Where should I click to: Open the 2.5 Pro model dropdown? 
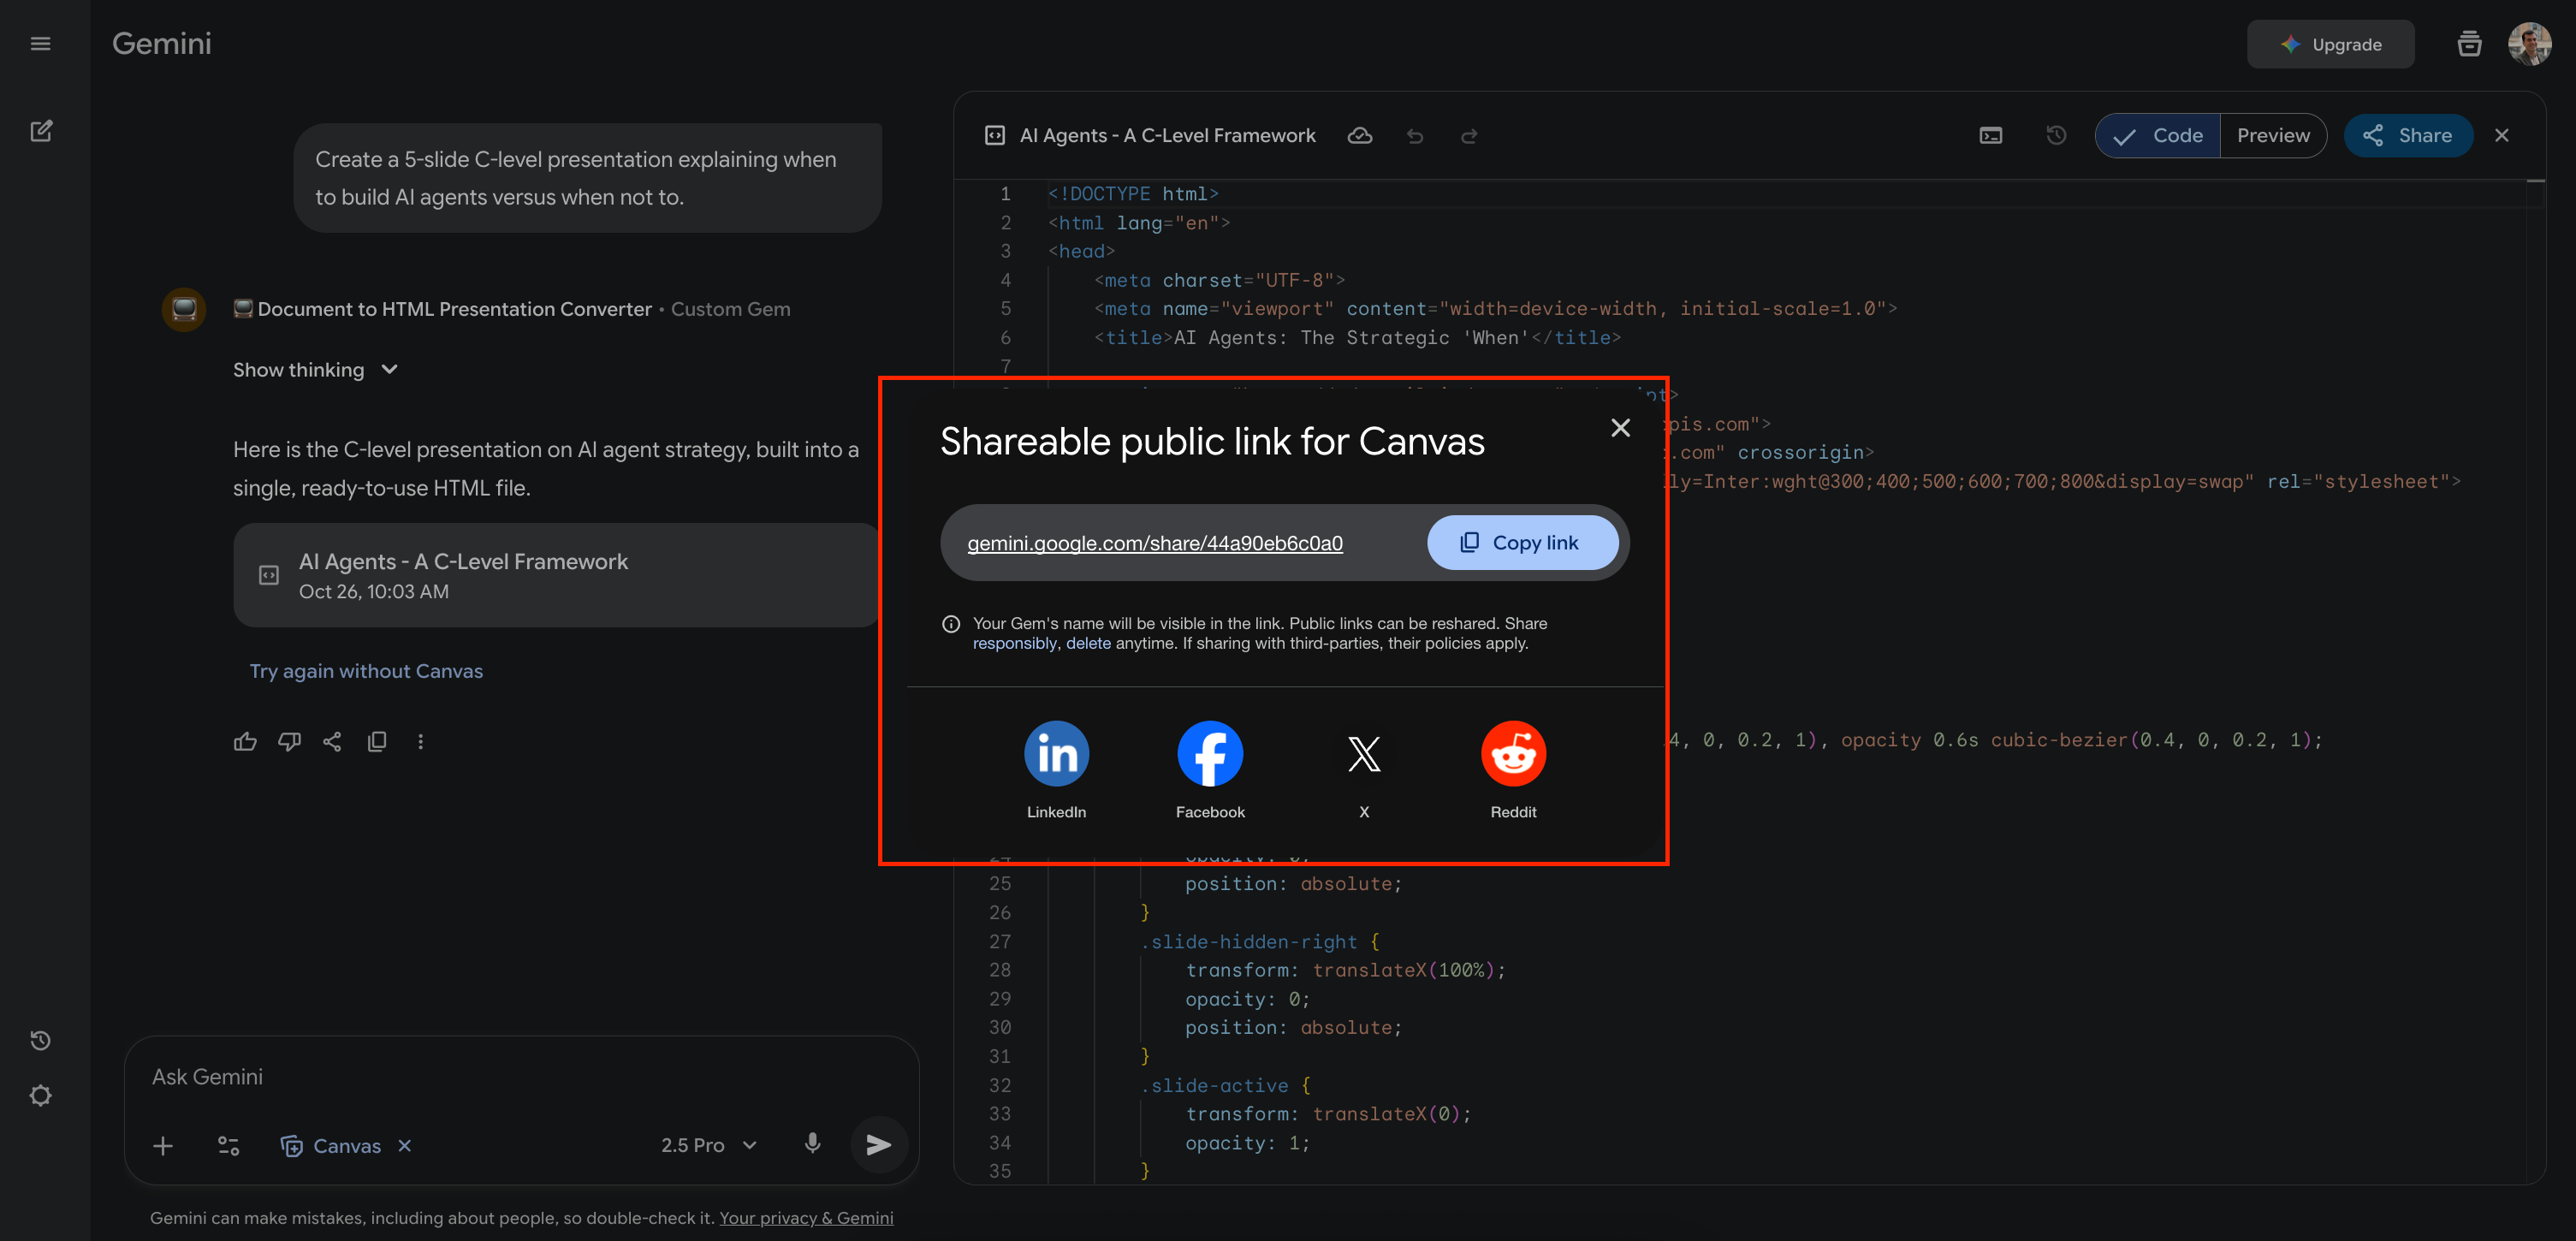click(x=708, y=1146)
